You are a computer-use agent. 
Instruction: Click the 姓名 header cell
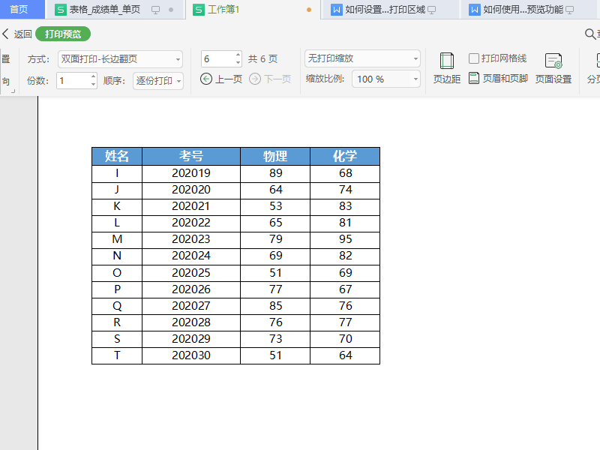click(x=117, y=156)
